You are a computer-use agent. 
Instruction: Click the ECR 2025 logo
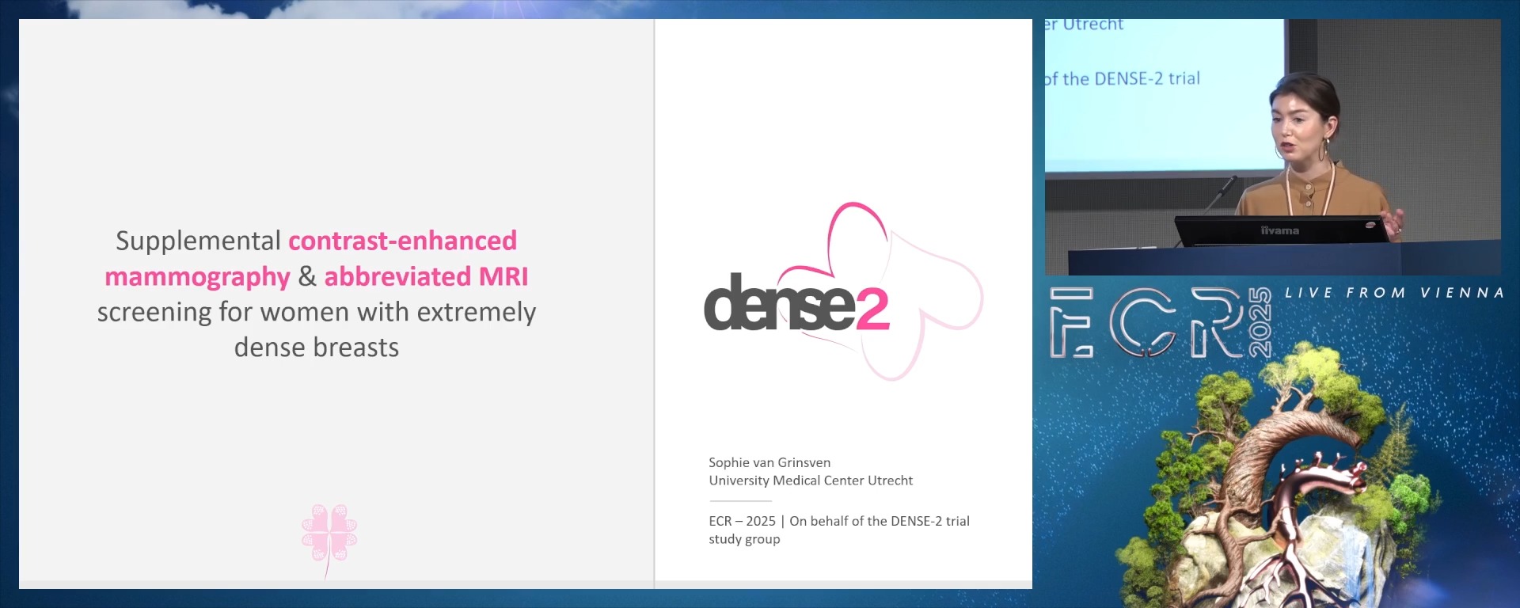tap(1161, 323)
